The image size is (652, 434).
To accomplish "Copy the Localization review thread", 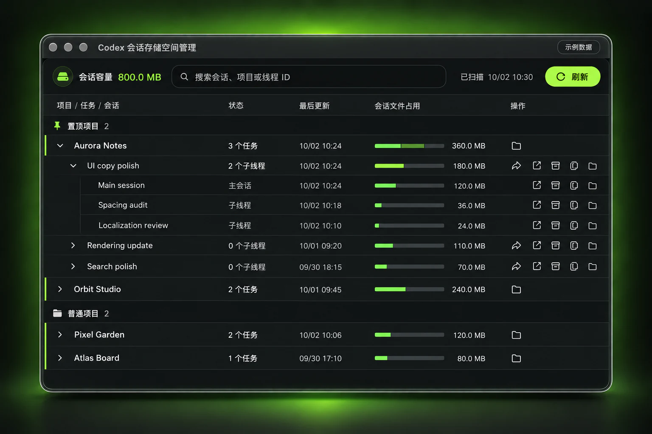I will [x=574, y=225].
